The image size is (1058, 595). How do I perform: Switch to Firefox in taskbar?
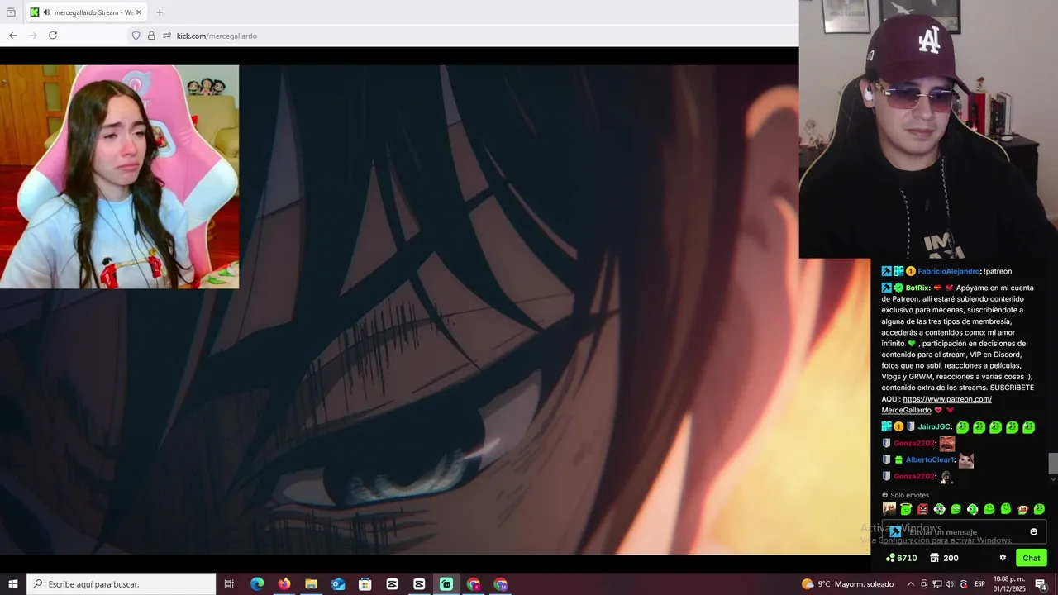[x=284, y=584]
